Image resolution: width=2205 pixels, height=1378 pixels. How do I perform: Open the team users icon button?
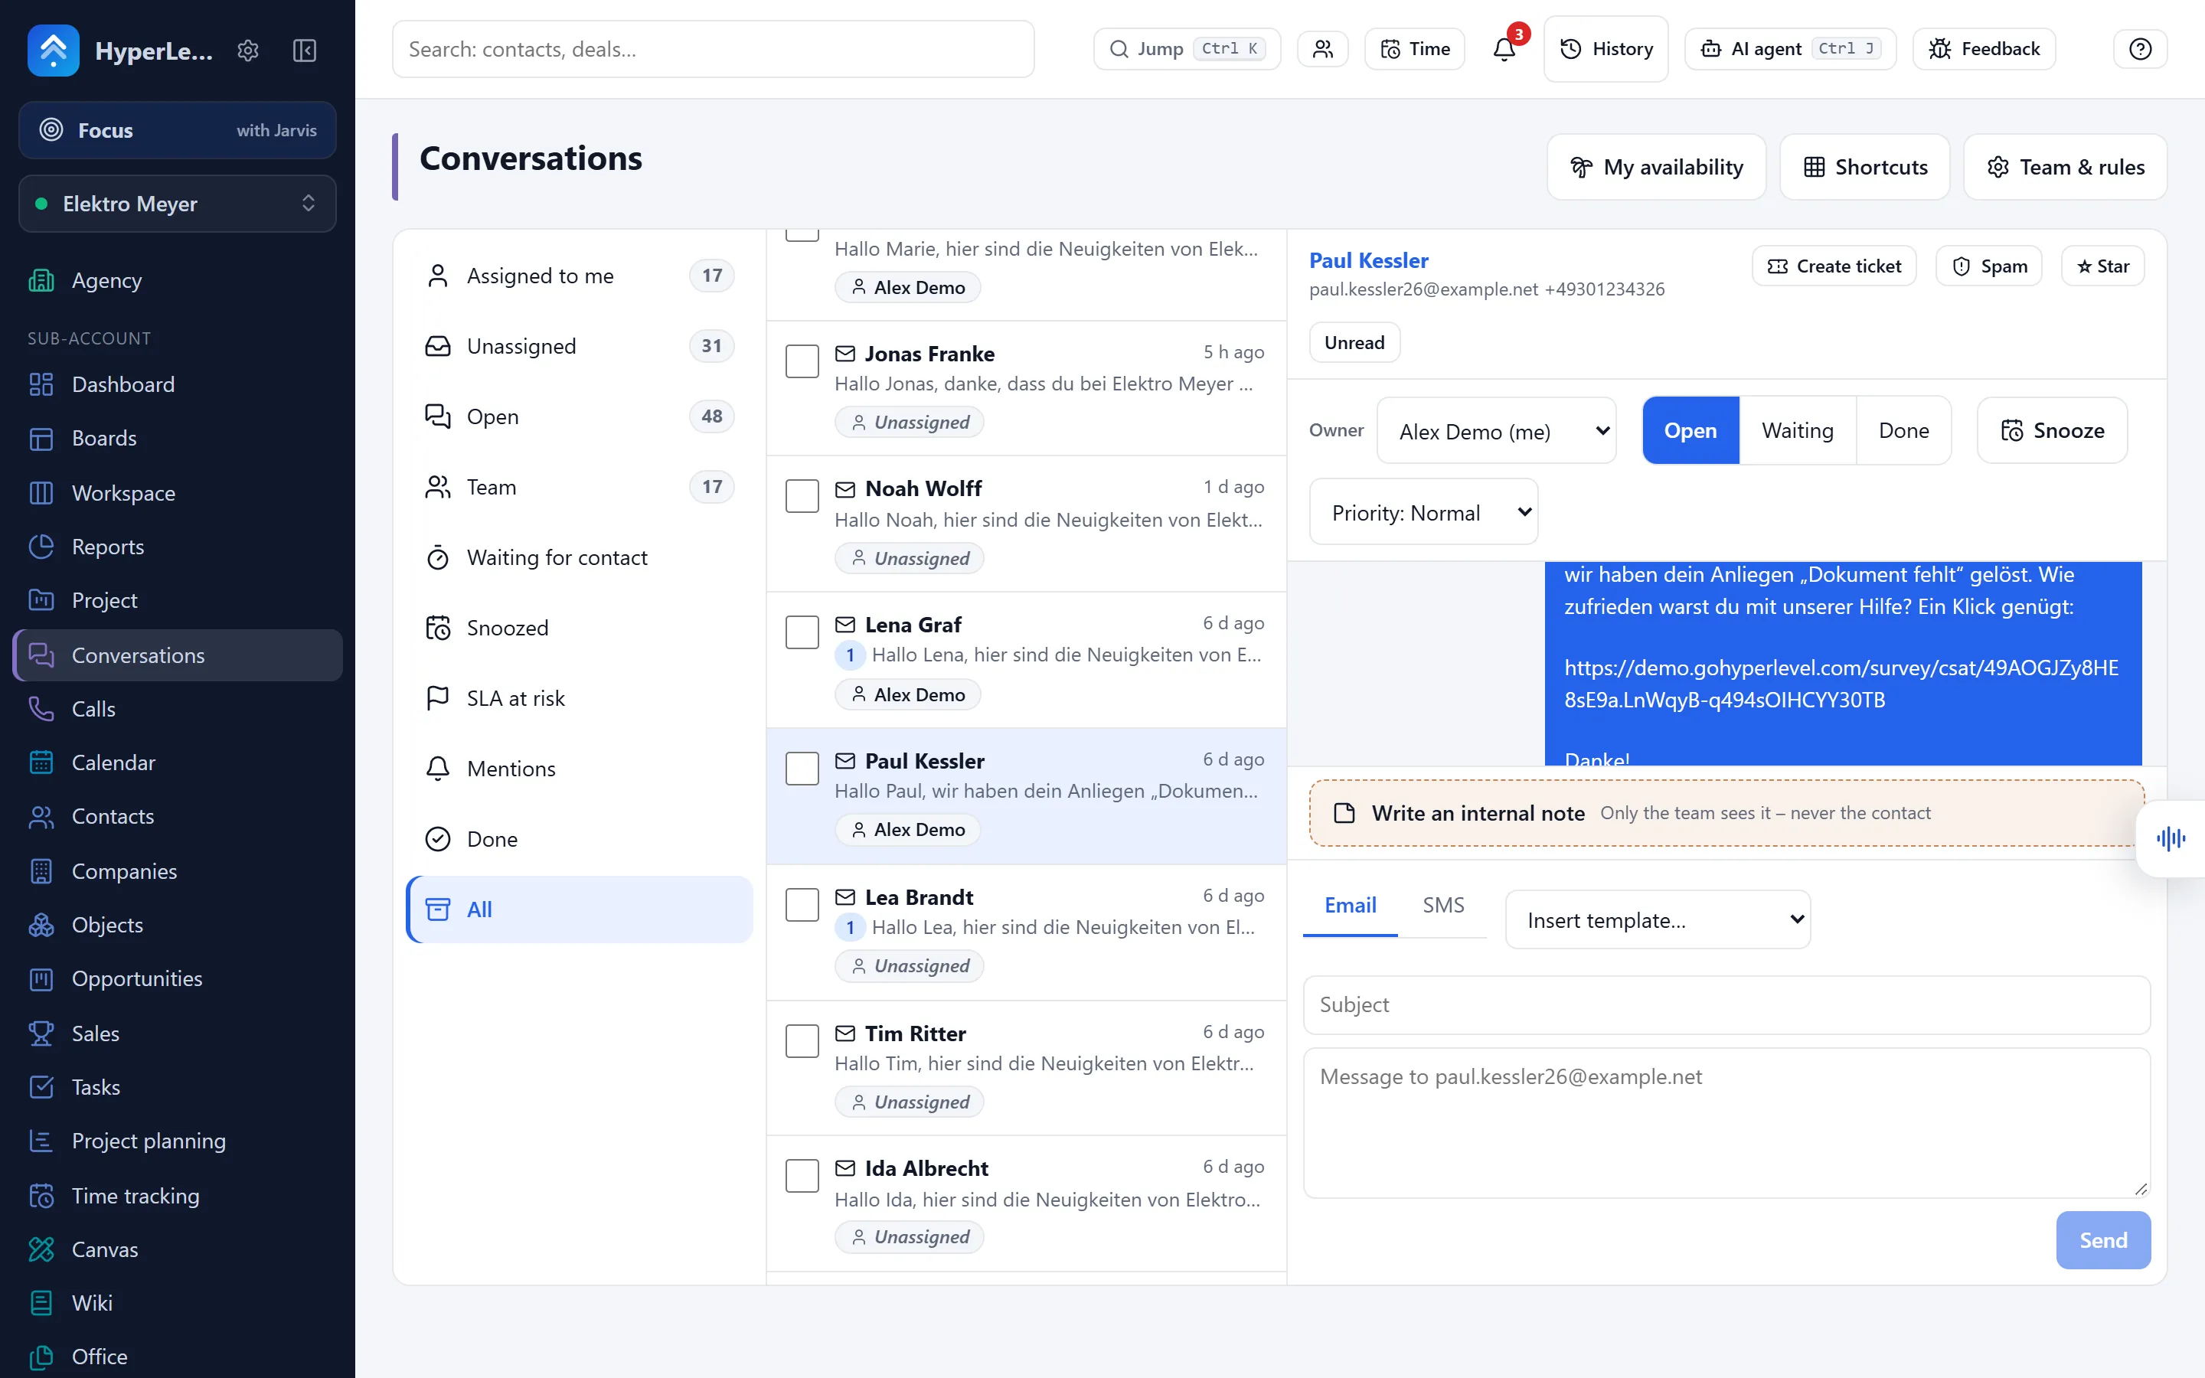click(x=1323, y=49)
